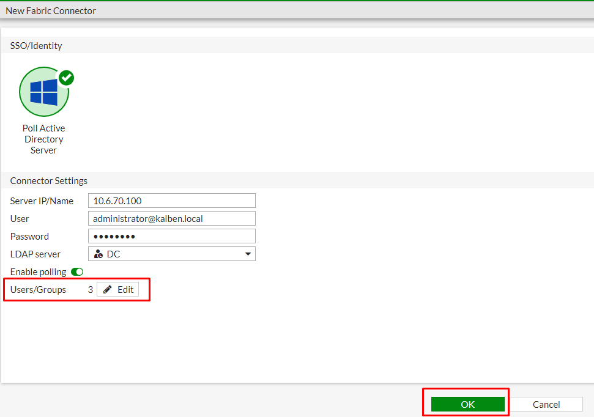
Task: Click OK to save the connector
Action: 468,404
